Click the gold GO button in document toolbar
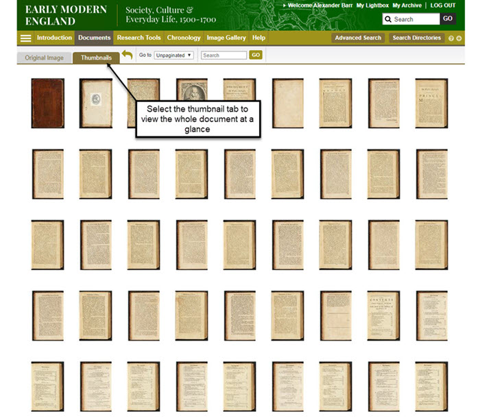The height and width of the screenshot is (418, 480). [256, 55]
